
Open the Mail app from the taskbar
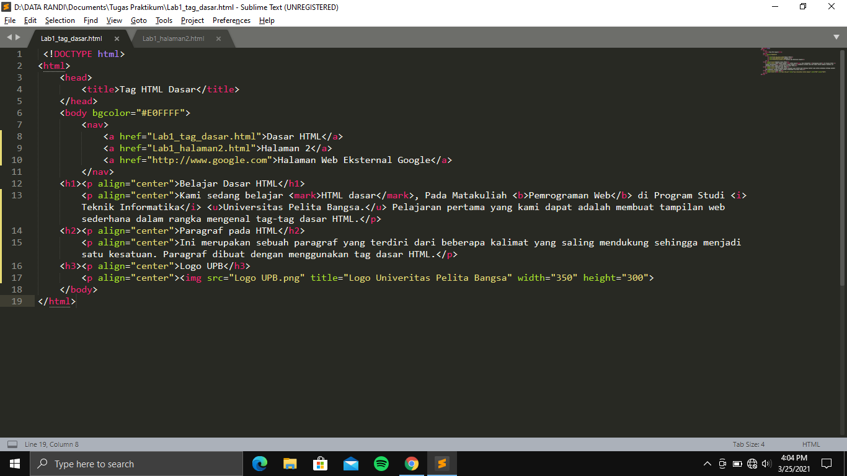350,463
